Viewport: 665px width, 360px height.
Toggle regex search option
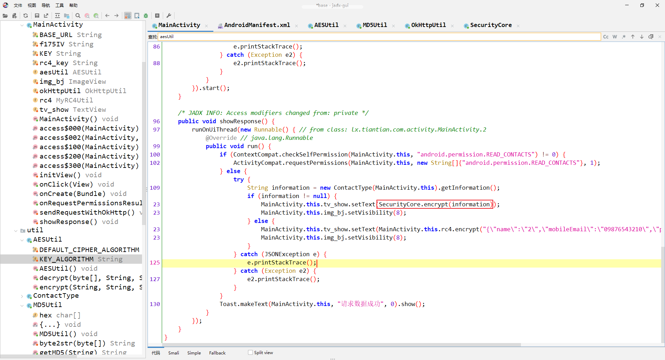(623, 37)
